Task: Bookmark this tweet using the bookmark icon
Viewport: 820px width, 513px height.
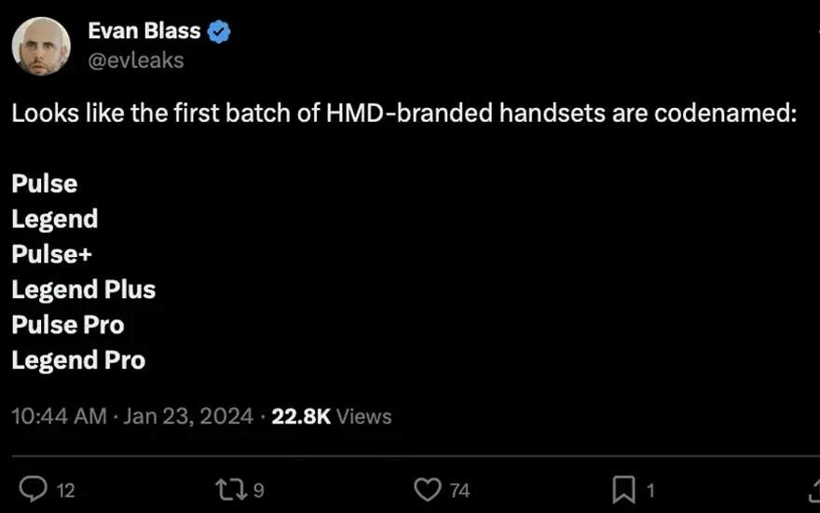Action: tap(623, 489)
